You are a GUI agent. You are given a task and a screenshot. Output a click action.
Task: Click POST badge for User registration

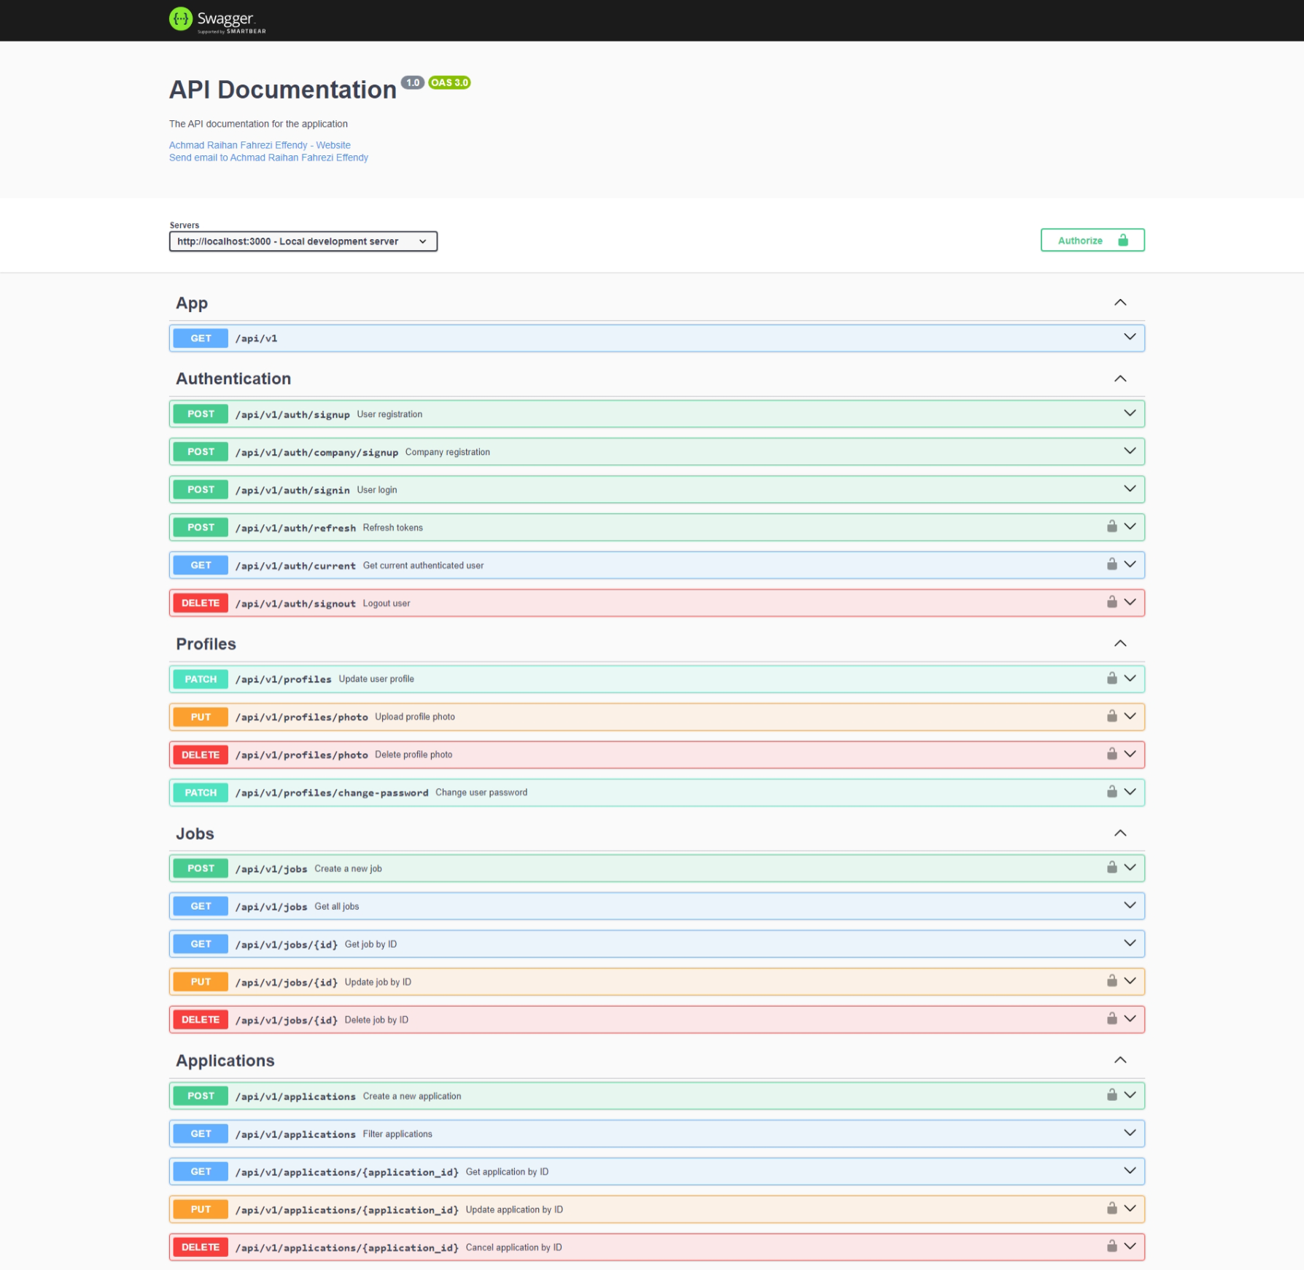[201, 414]
